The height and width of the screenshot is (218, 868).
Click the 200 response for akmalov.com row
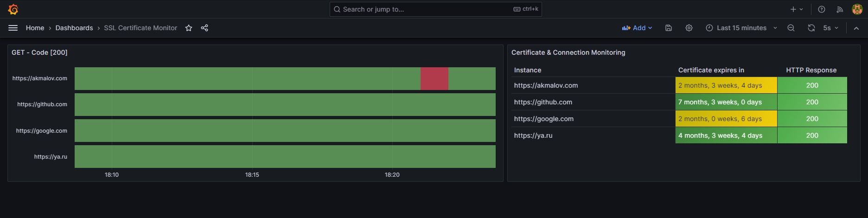[x=812, y=85]
